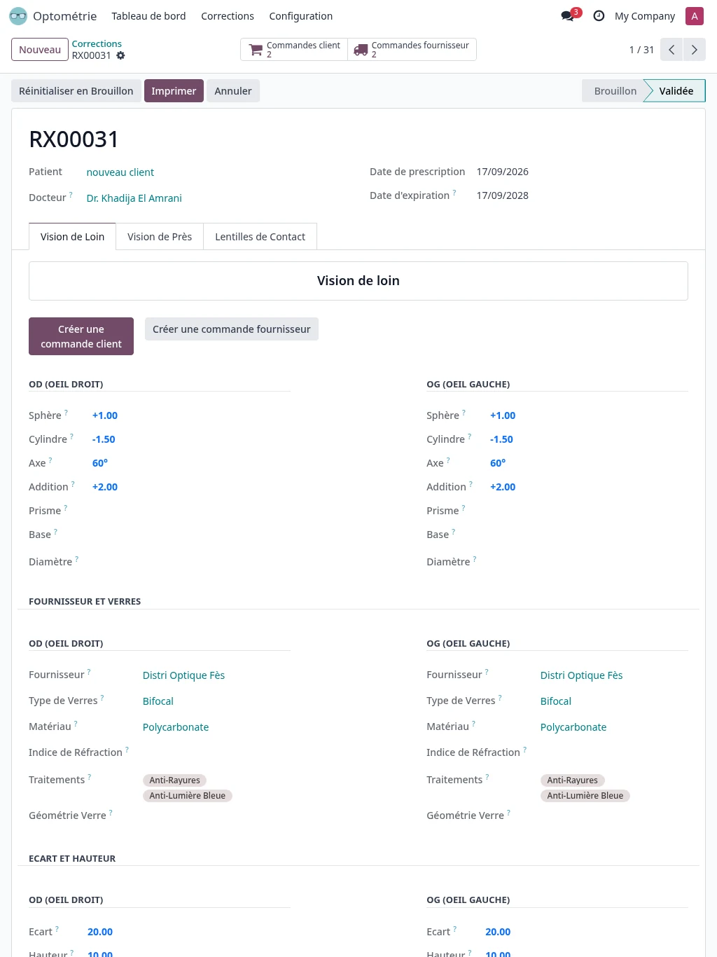
Task: Open My Company selector
Action: click(x=645, y=16)
